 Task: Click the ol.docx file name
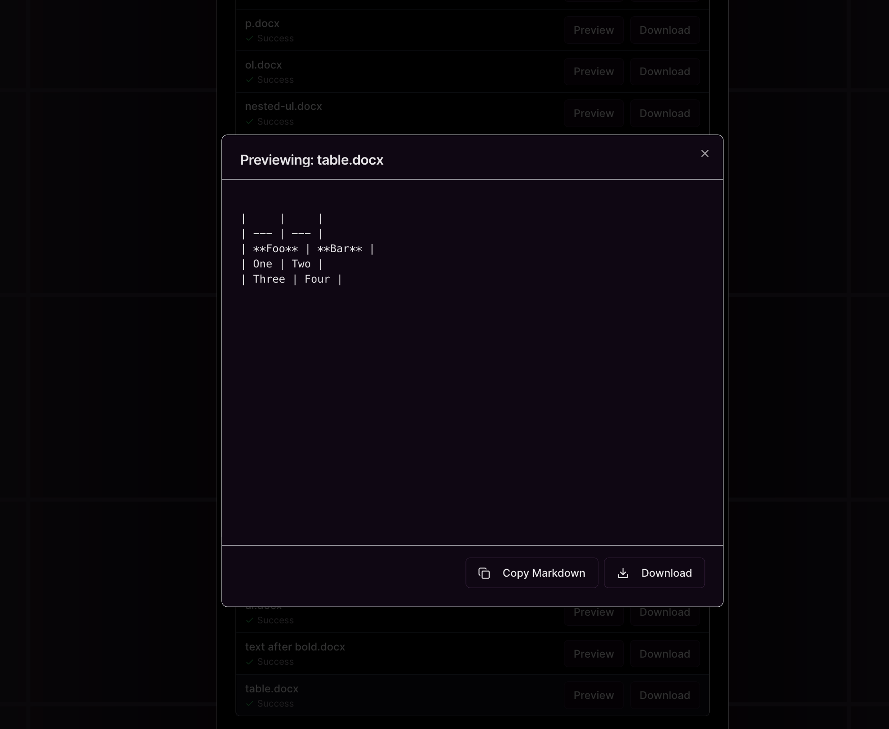[263, 65]
